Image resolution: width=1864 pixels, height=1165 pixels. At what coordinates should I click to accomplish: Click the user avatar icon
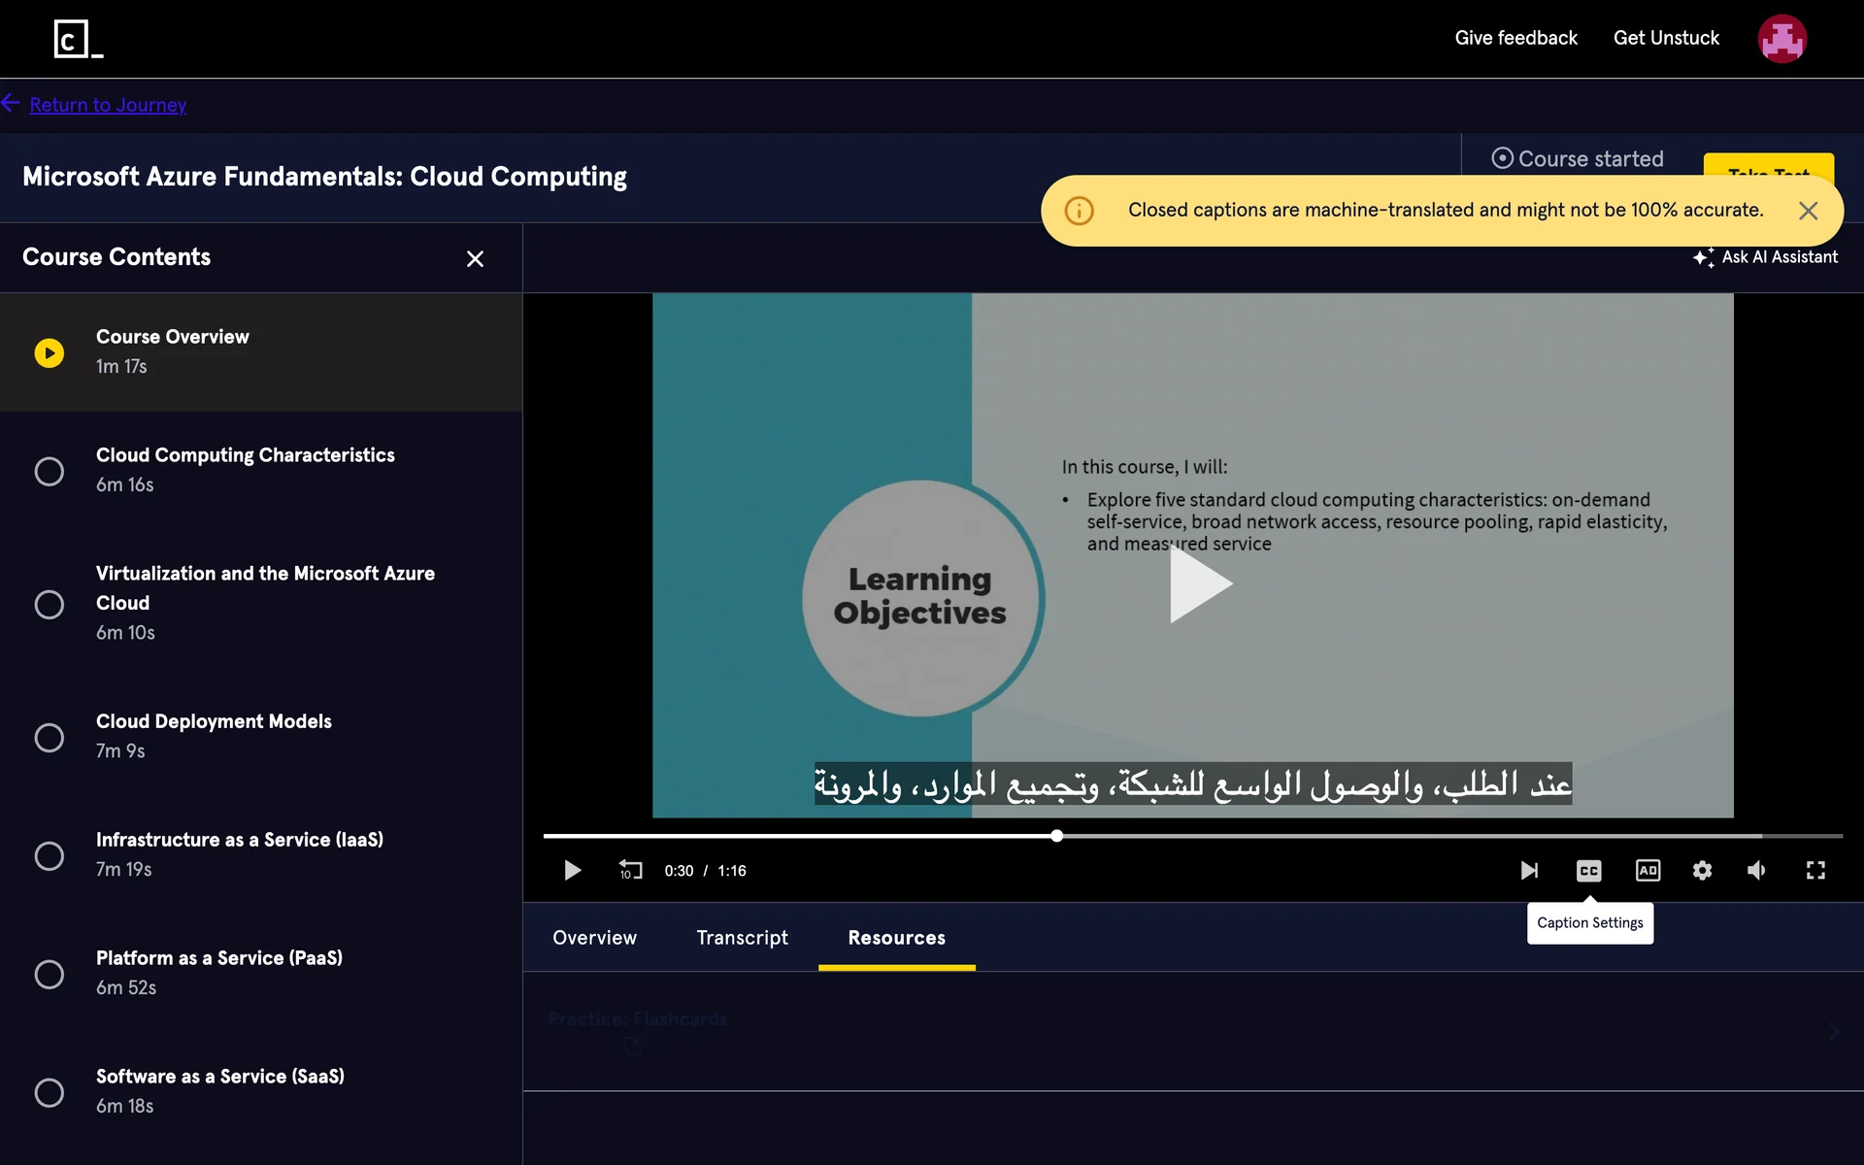tap(1781, 39)
